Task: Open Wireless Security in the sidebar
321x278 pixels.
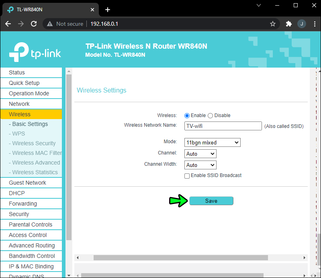Action: pos(34,143)
